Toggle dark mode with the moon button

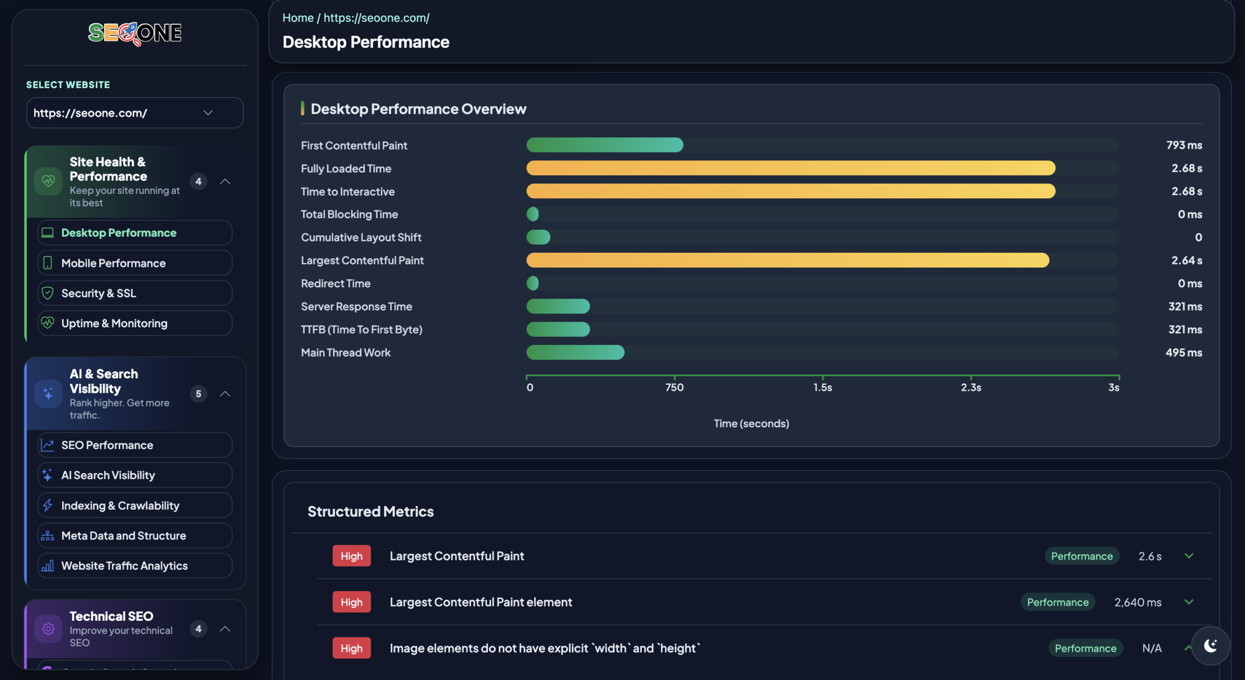coord(1210,645)
